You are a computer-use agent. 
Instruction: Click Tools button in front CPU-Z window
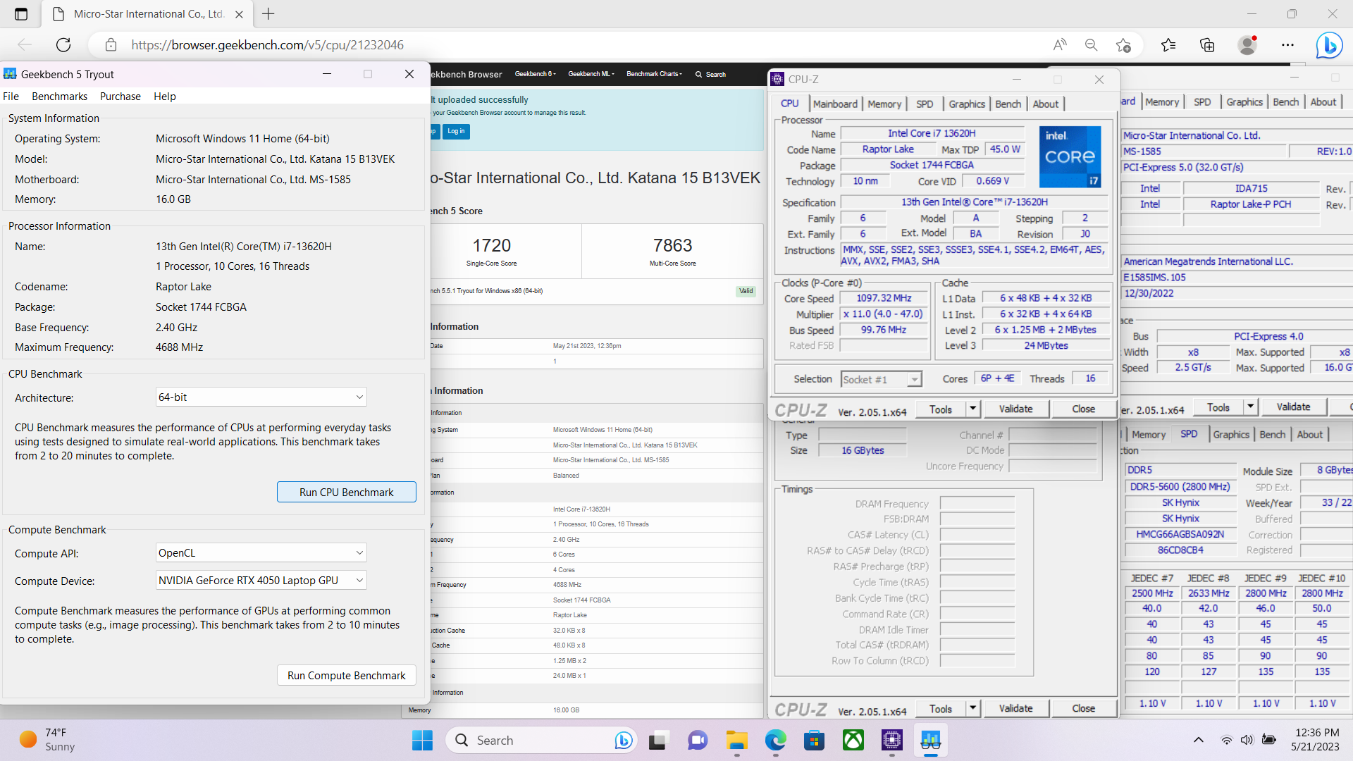pyautogui.click(x=941, y=409)
